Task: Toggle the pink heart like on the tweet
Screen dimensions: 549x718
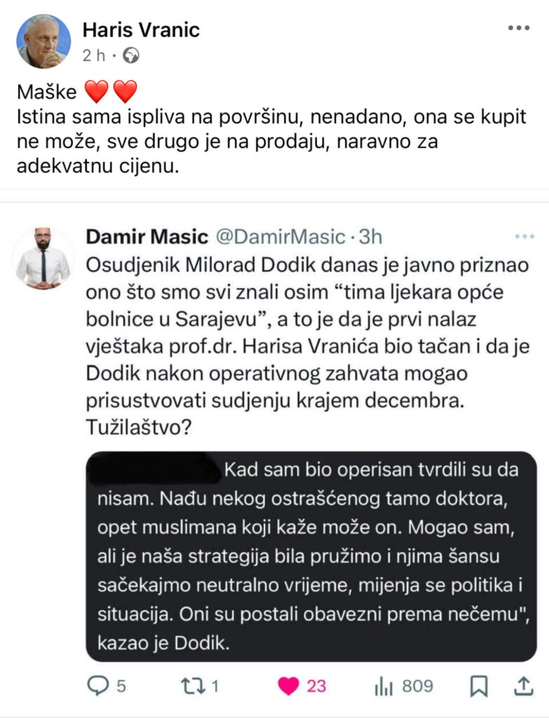Action: point(288,686)
